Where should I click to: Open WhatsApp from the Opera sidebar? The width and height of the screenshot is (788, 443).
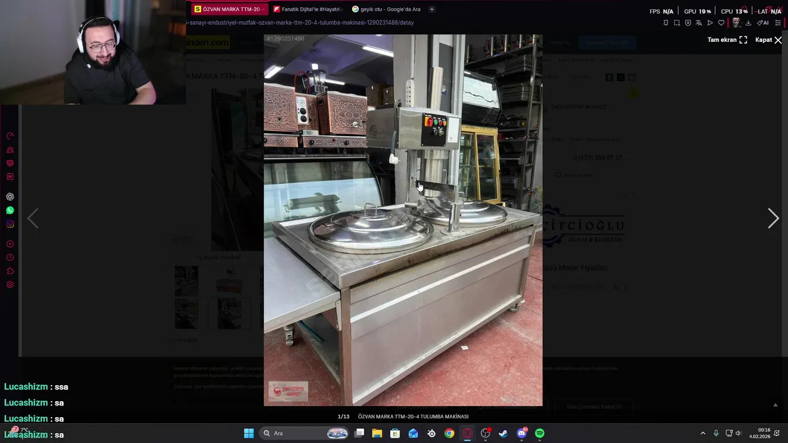tap(10, 210)
